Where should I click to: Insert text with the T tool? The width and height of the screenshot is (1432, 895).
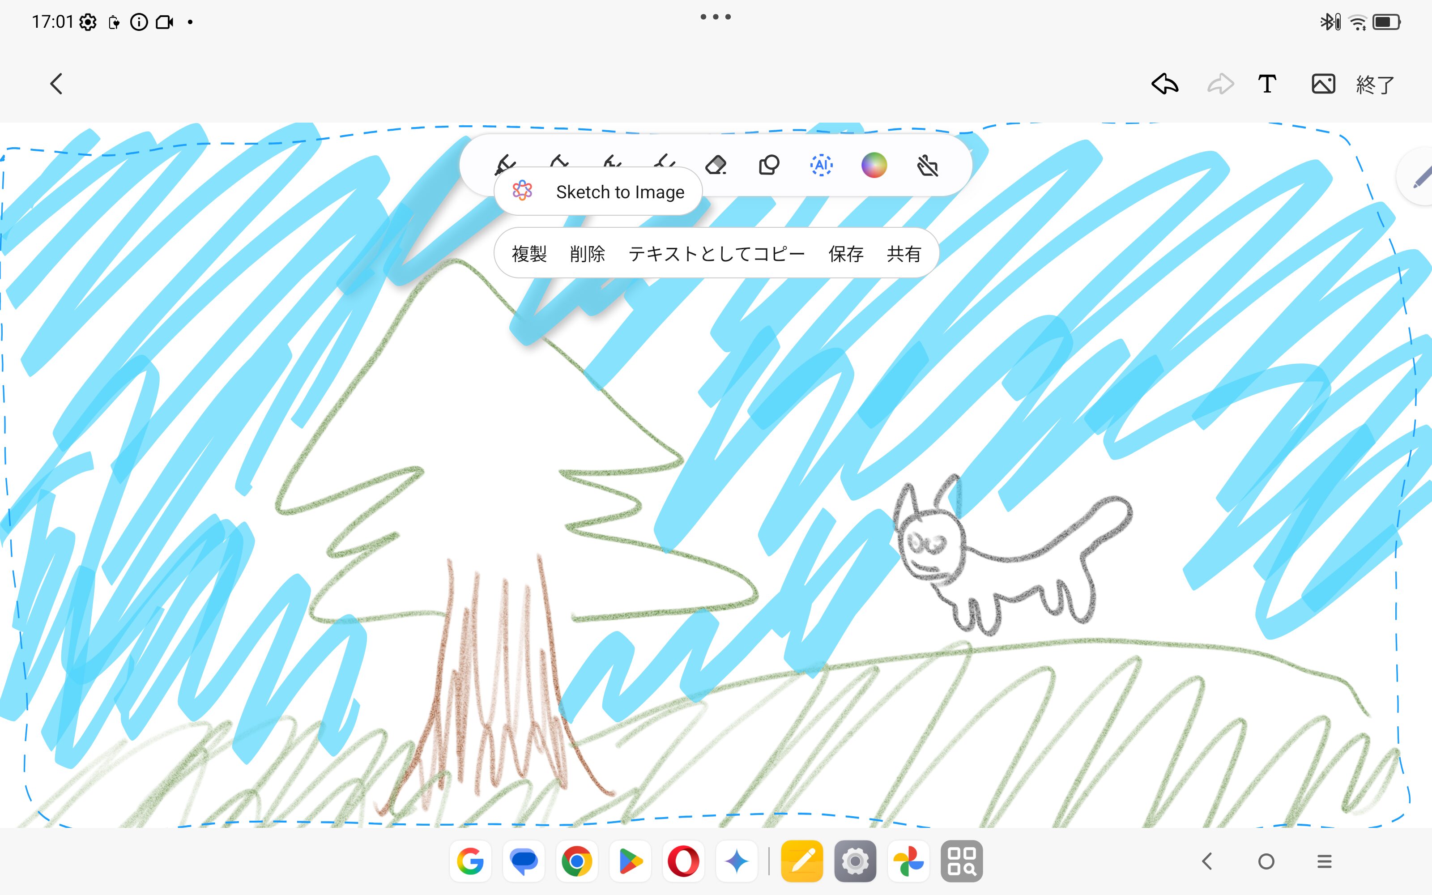pos(1267,84)
